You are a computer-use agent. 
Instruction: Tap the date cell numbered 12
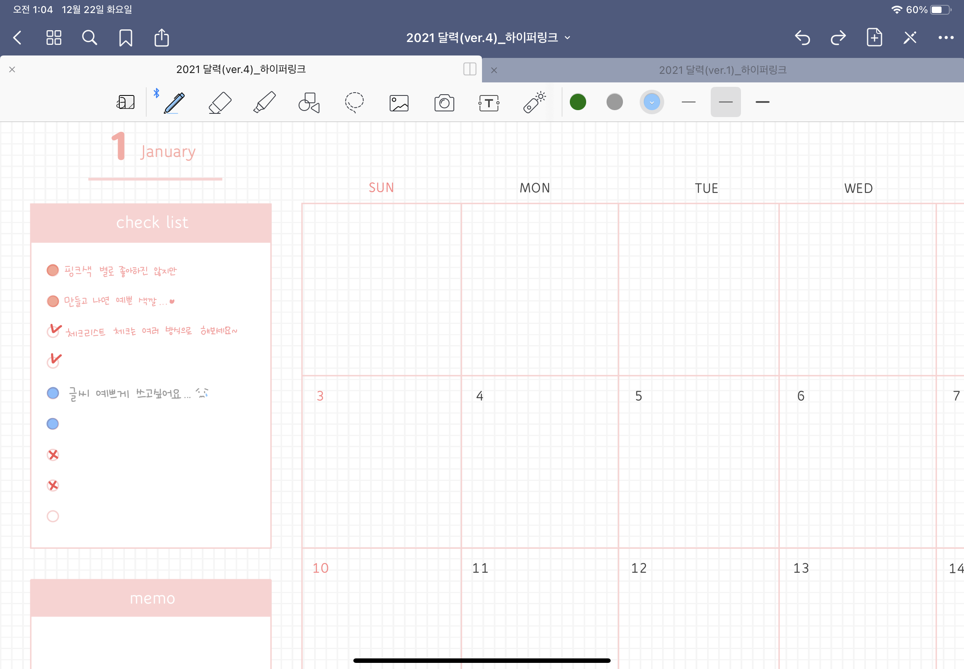pos(699,609)
